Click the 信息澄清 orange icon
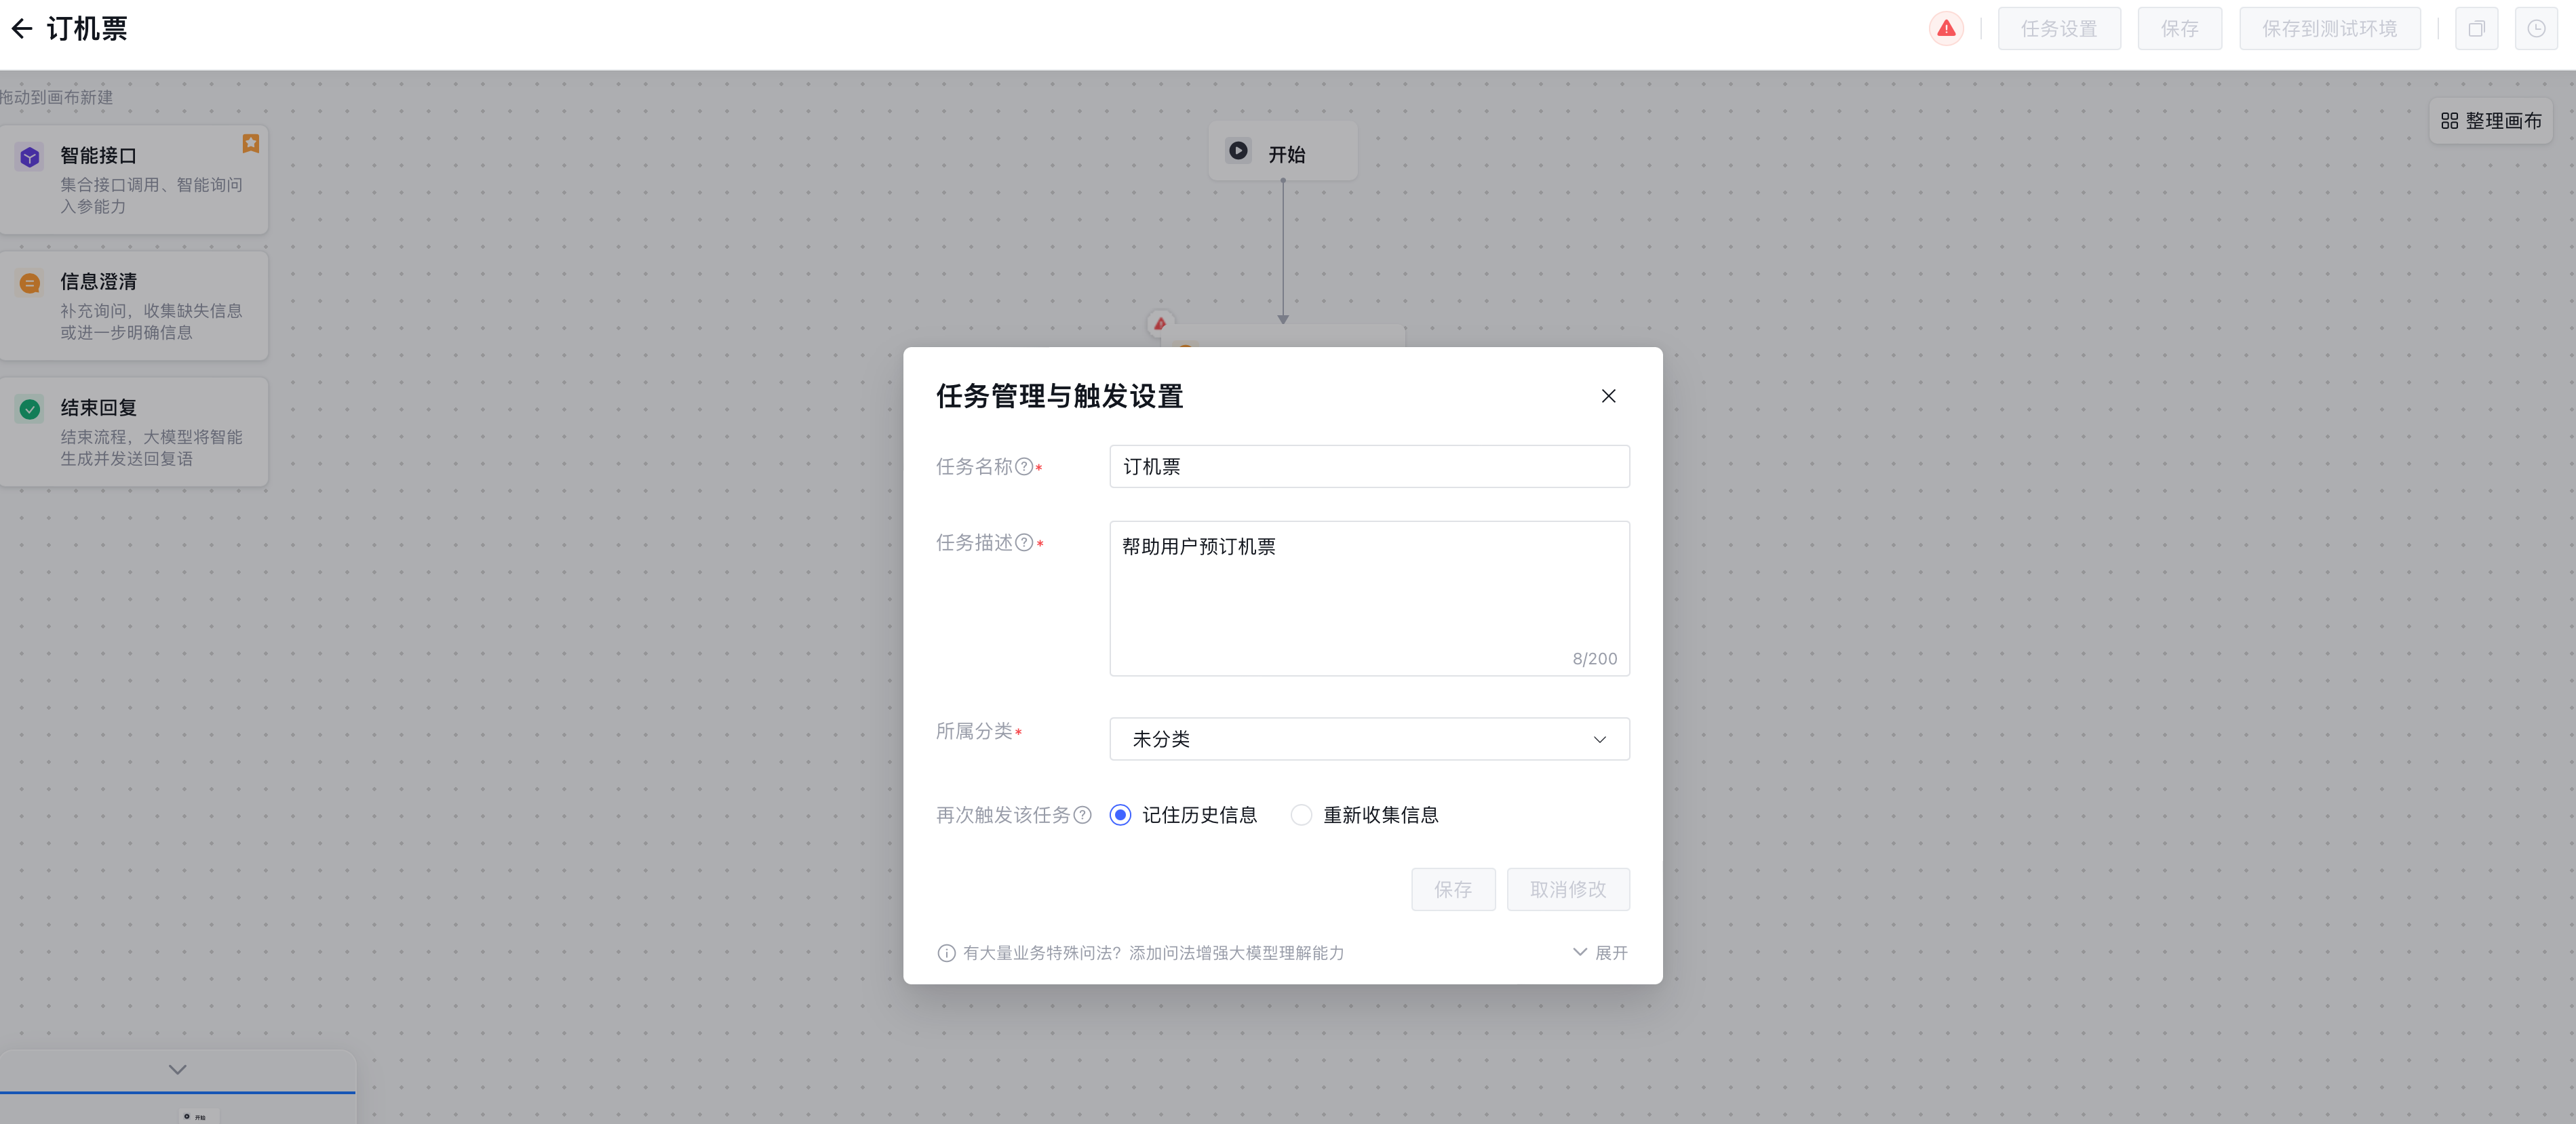This screenshot has height=1124, width=2576. tap(30, 284)
